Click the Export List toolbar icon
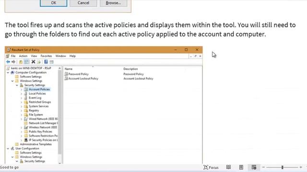The width and height of the screenshot is (307, 172). coord(39,62)
